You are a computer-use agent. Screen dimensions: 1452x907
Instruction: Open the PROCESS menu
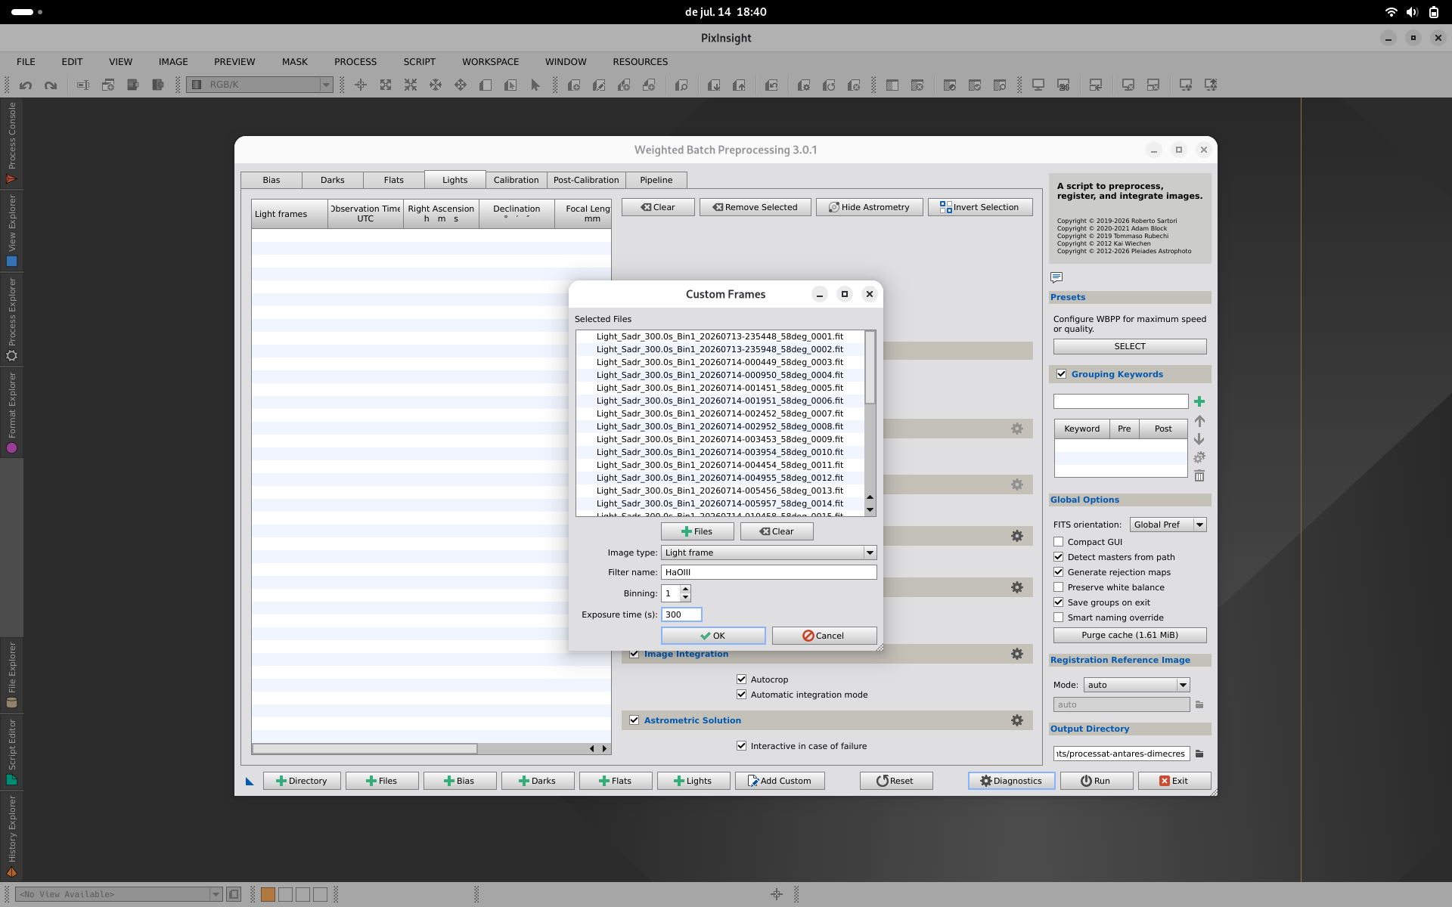click(355, 62)
